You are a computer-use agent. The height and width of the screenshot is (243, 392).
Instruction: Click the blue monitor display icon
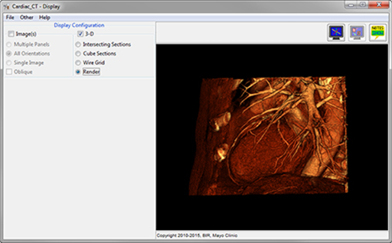[336, 32]
